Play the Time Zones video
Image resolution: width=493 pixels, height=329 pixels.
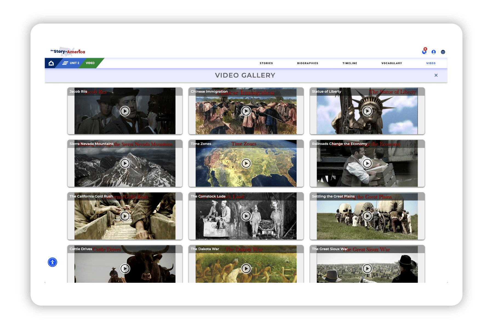pyautogui.click(x=246, y=164)
